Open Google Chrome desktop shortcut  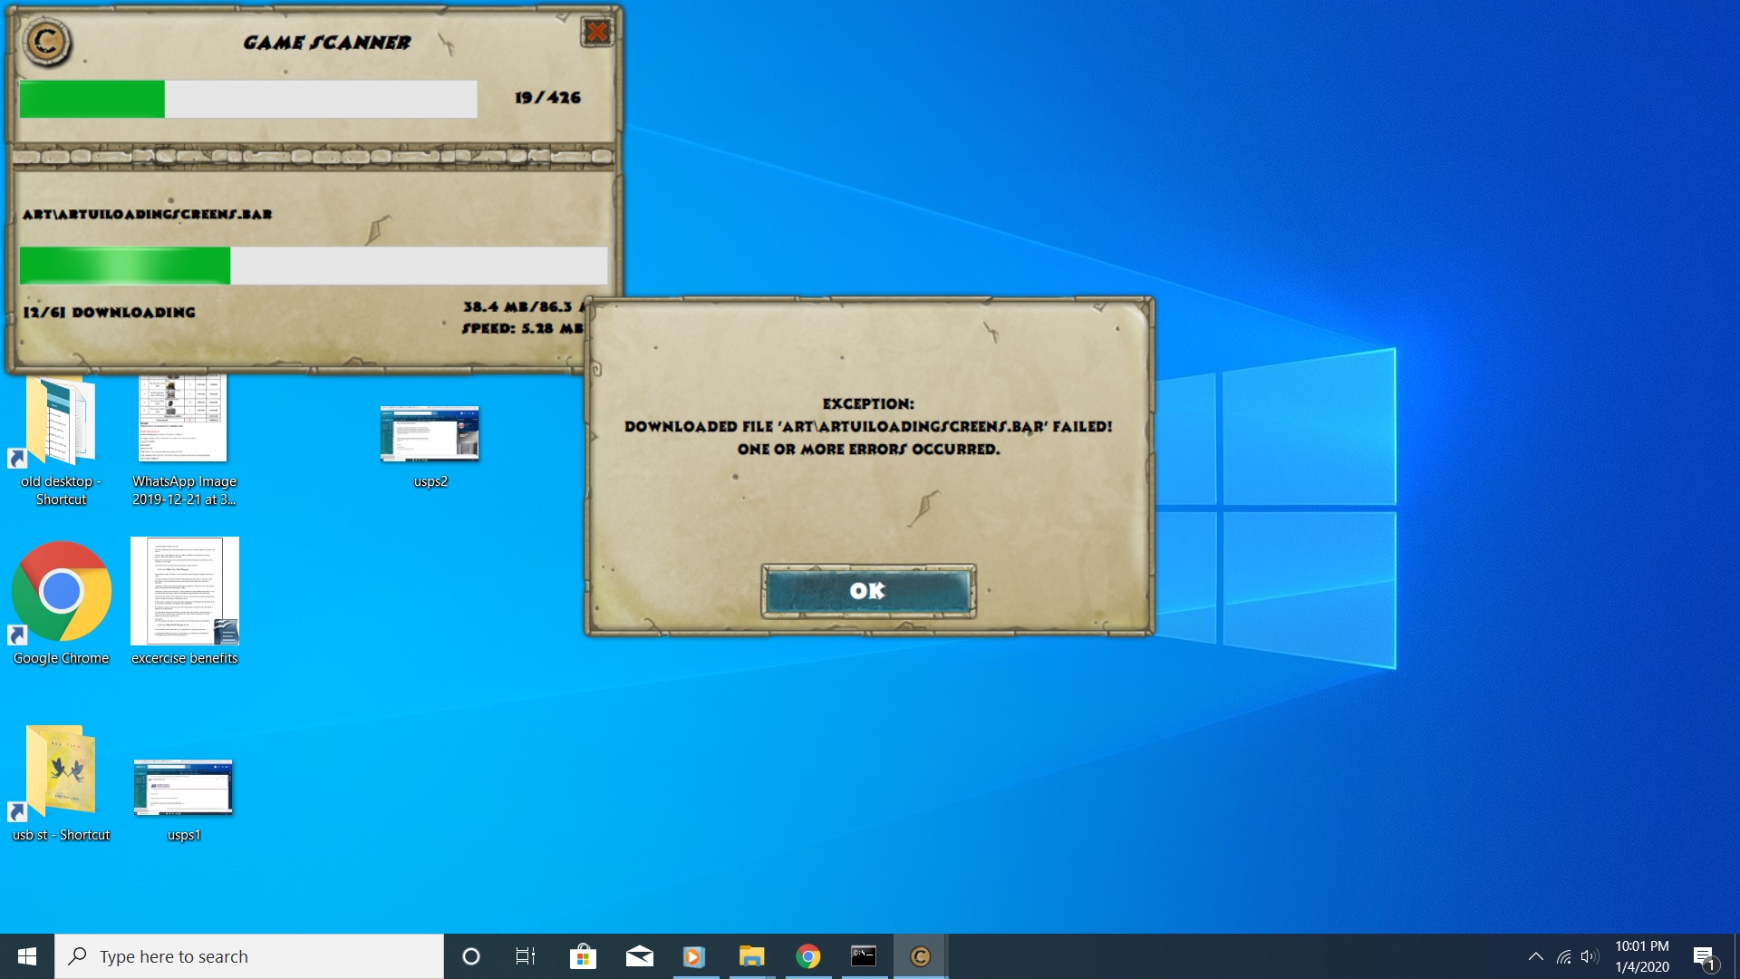coord(61,594)
